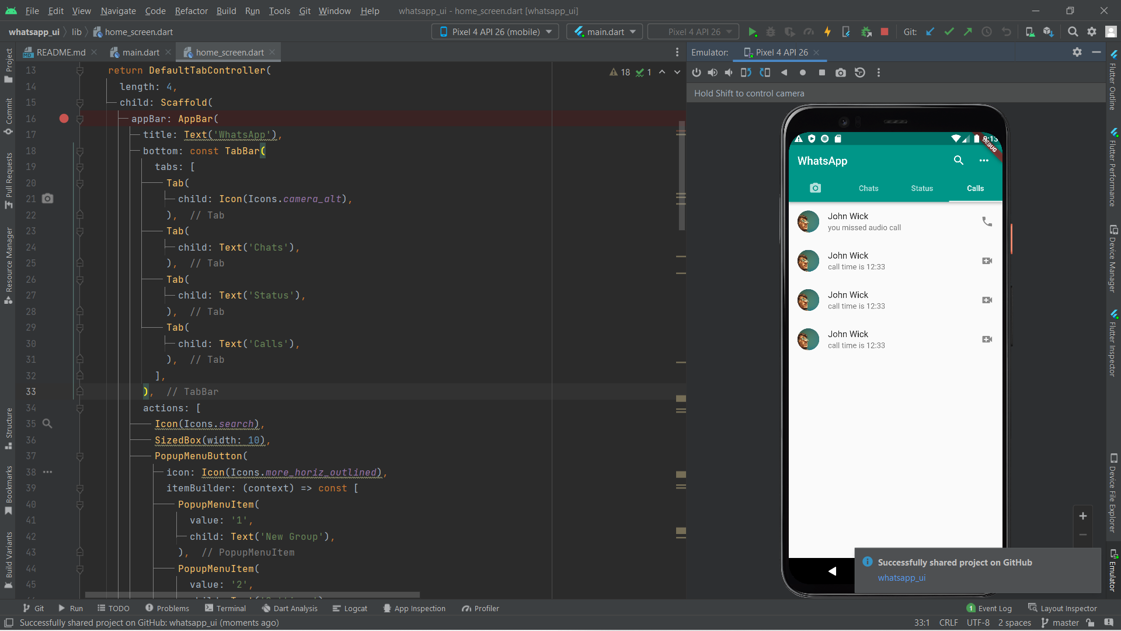Click emulator power button icon
This screenshot has height=631, width=1121.
[696, 72]
